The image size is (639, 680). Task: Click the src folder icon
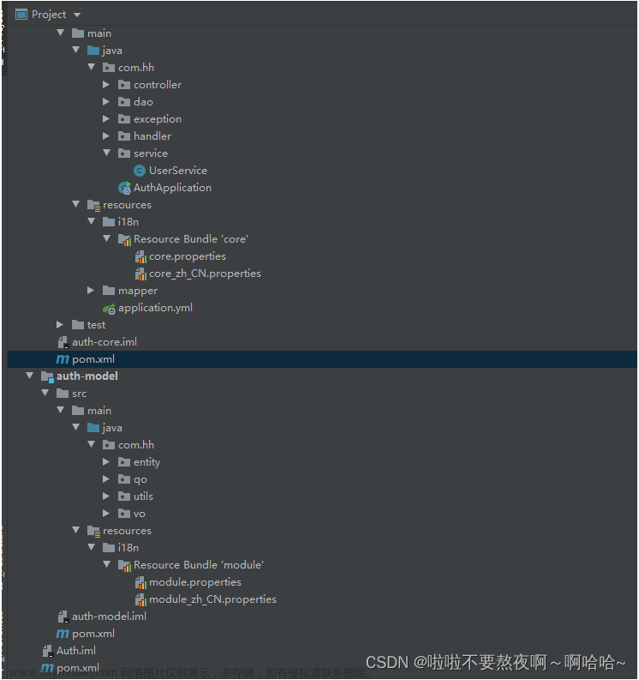coord(63,394)
